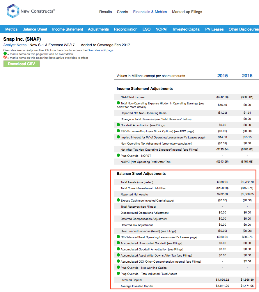Click the Reported Net Non-Operating Items label
The height and width of the screenshot is (292, 259).
(x=143, y=113)
